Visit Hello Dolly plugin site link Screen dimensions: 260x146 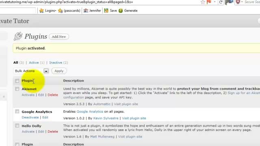click(130, 137)
